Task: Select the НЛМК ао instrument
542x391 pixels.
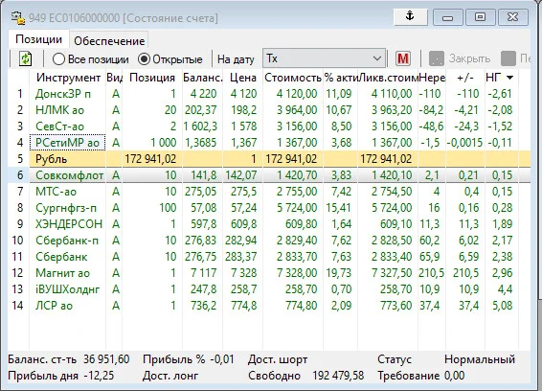Action: (x=59, y=110)
